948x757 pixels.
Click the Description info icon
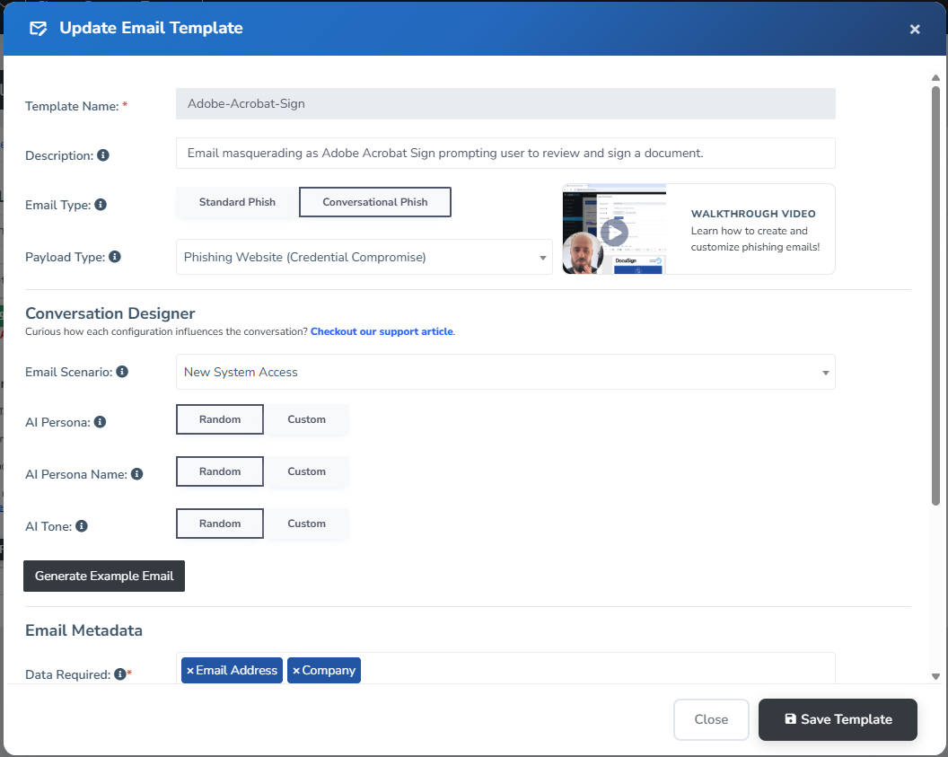[103, 155]
